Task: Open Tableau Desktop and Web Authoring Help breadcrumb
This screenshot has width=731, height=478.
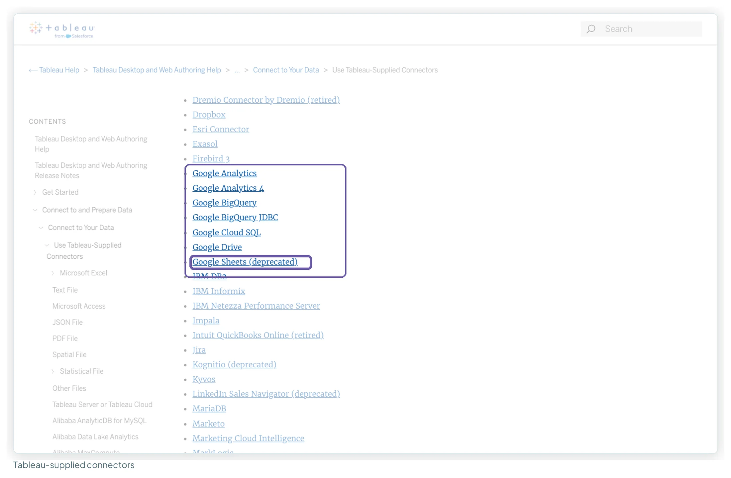Action: [x=157, y=70]
